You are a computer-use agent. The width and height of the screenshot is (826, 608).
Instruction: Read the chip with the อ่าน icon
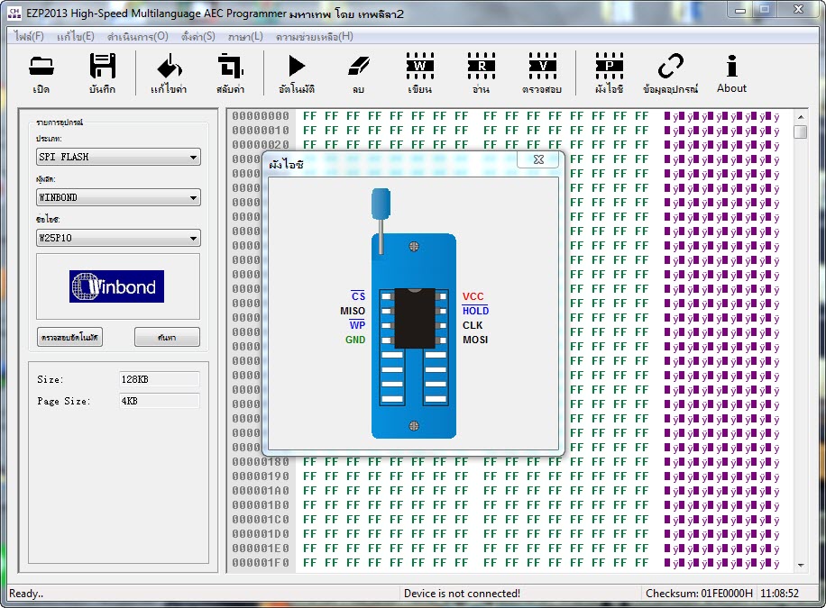click(481, 72)
